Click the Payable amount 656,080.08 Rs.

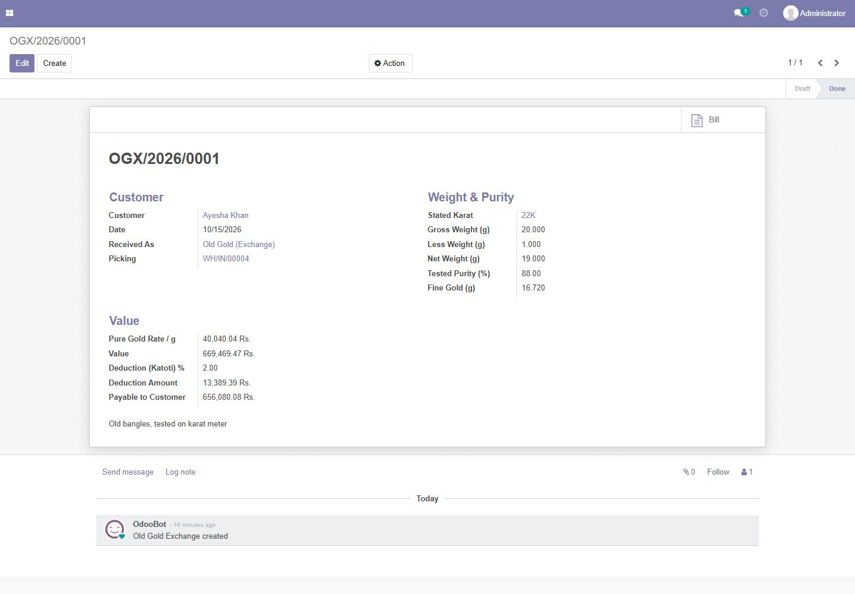pyautogui.click(x=229, y=397)
